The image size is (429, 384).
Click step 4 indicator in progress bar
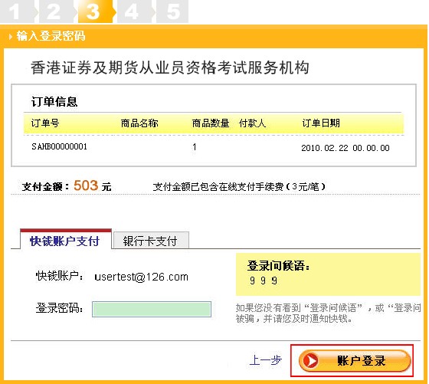[x=134, y=11]
